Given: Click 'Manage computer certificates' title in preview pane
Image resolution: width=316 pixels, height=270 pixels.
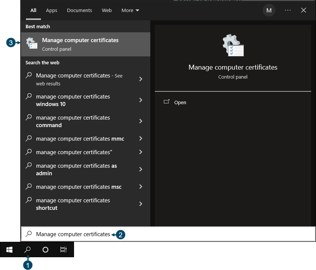Looking at the screenshot, I should click(233, 67).
